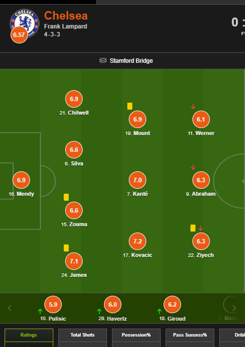245x347 pixels.
Task: Open the Pass Success% tab
Action: tap(190, 335)
